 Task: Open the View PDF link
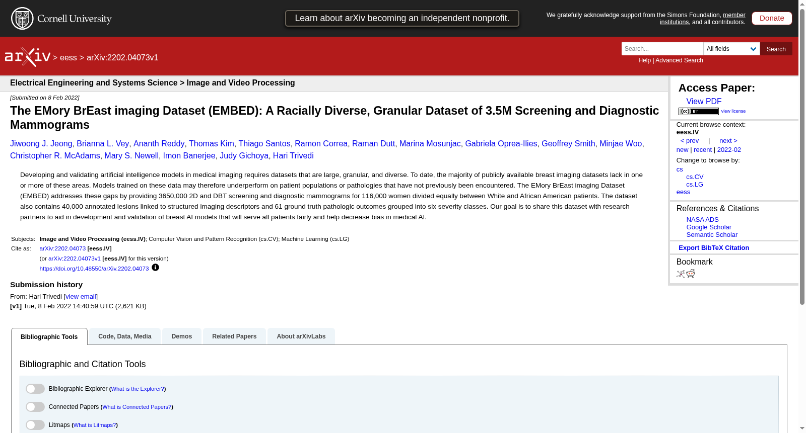click(x=704, y=101)
